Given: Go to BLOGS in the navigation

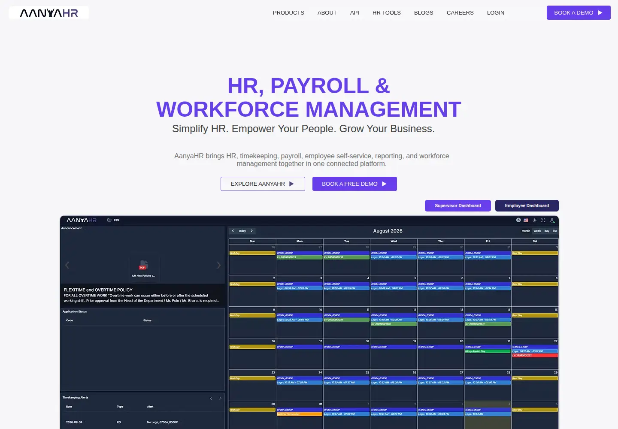Looking at the screenshot, I should (x=424, y=13).
